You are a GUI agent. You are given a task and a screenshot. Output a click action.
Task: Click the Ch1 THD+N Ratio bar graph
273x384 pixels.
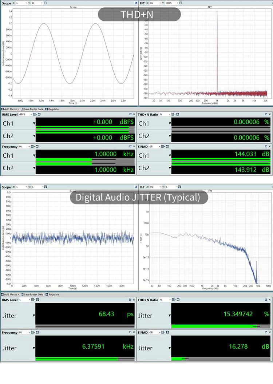tap(221, 128)
